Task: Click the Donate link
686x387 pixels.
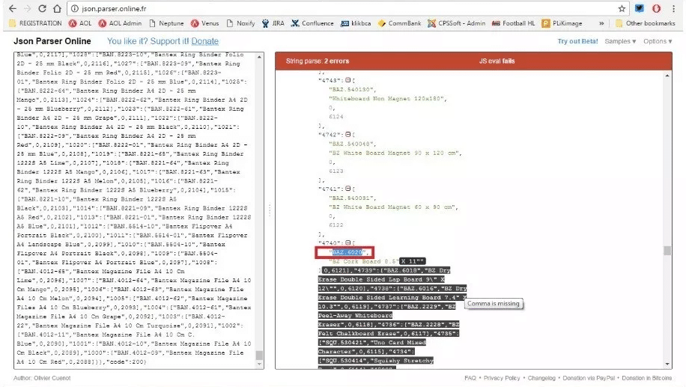Action: click(x=204, y=41)
